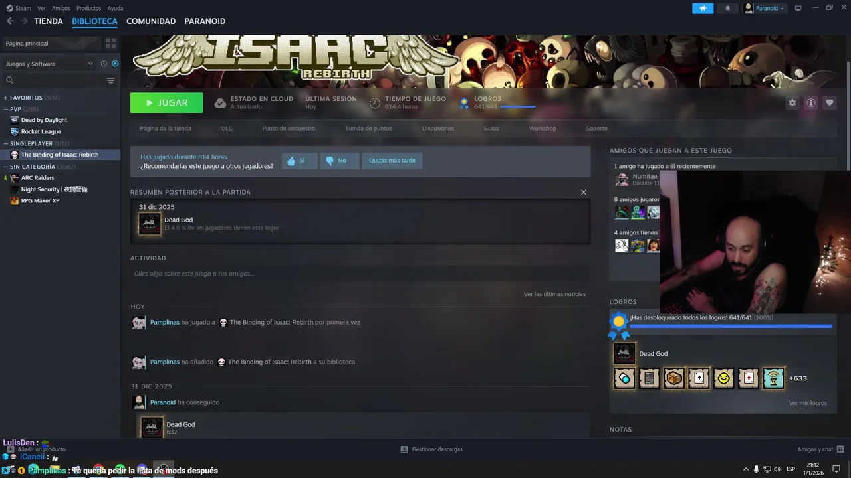This screenshot has width=851, height=478.
Task: Open game settings gear icon
Action: coord(792,103)
